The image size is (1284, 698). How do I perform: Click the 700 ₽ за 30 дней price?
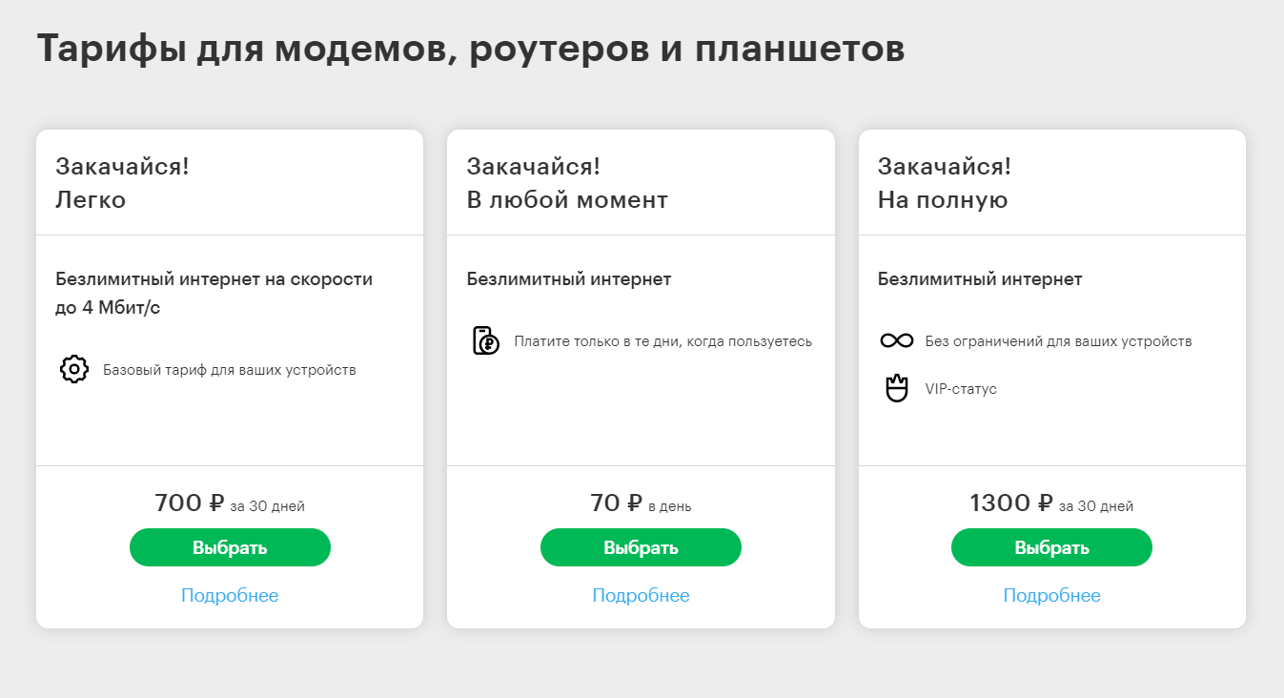click(230, 503)
